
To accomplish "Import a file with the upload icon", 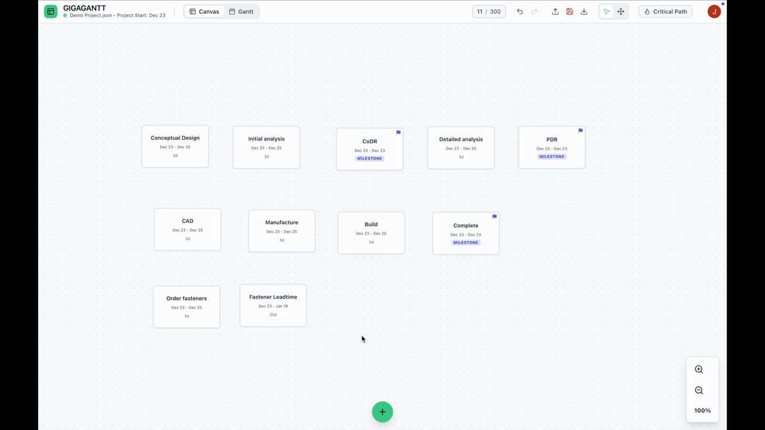I will [555, 11].
